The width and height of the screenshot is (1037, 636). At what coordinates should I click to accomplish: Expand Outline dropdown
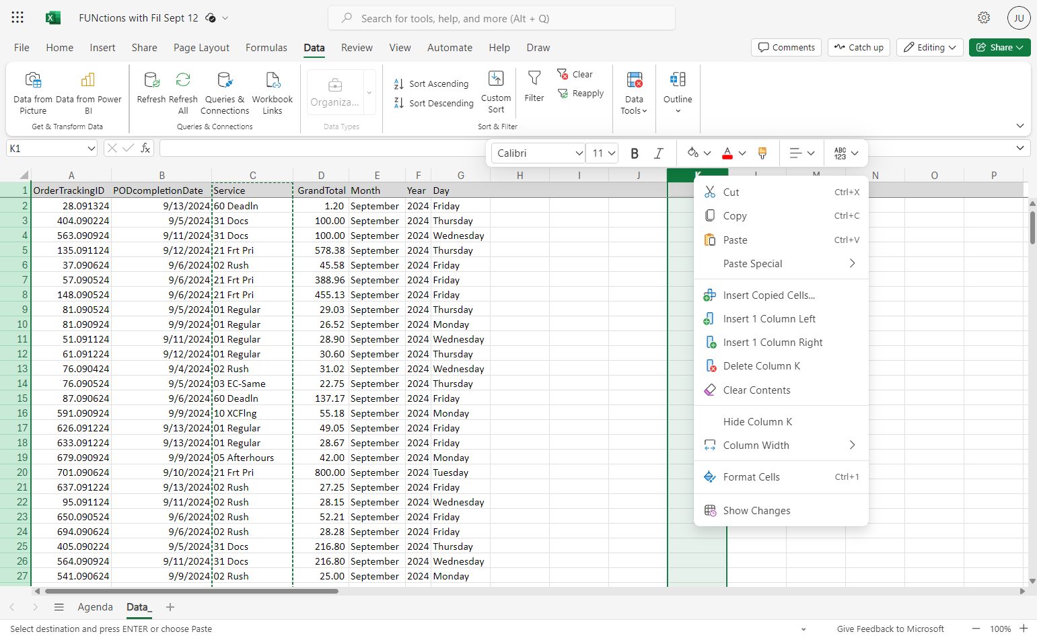[x=678, y=94]
